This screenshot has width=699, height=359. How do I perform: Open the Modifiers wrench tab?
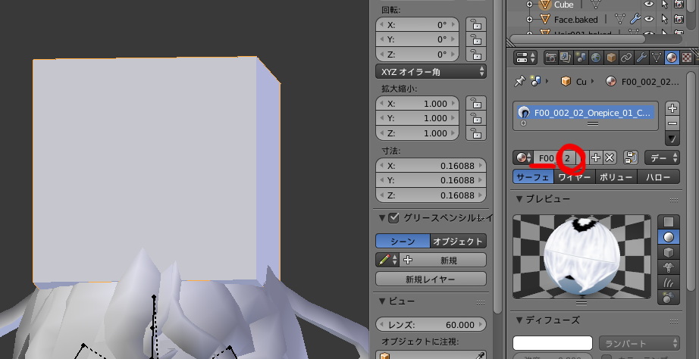641,58
